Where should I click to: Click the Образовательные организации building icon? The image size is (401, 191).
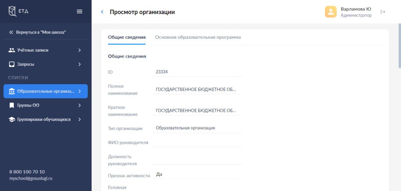pos(12,91)
